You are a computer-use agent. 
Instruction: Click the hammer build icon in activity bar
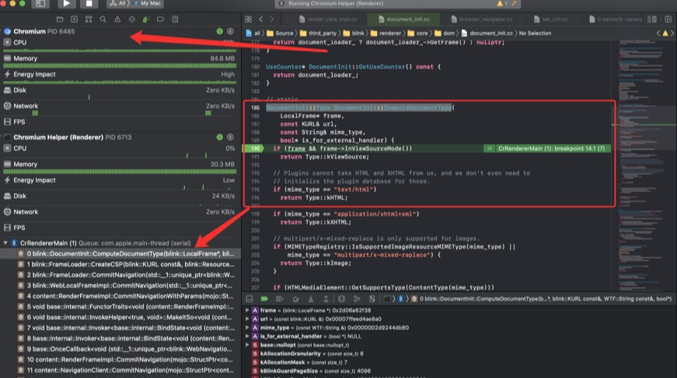[x=514, y=3]
